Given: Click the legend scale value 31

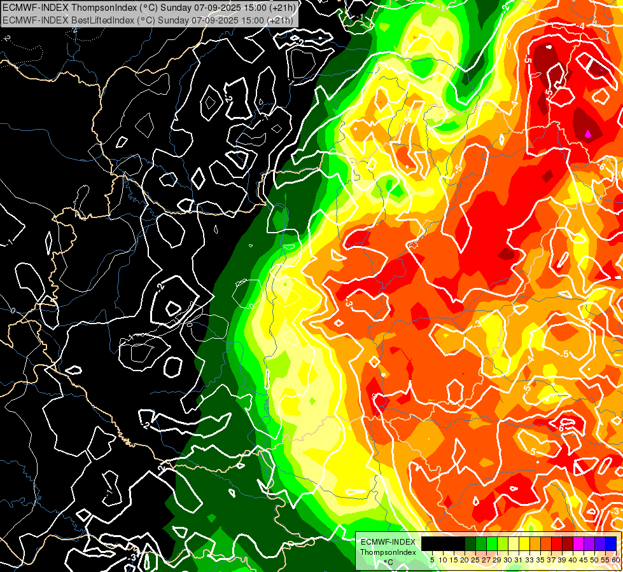Looking at the screenshot, I should (x=519, y=560).
